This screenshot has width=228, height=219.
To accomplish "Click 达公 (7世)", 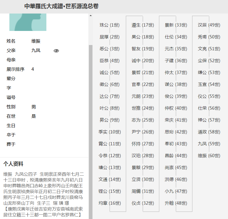I will 110,96.
